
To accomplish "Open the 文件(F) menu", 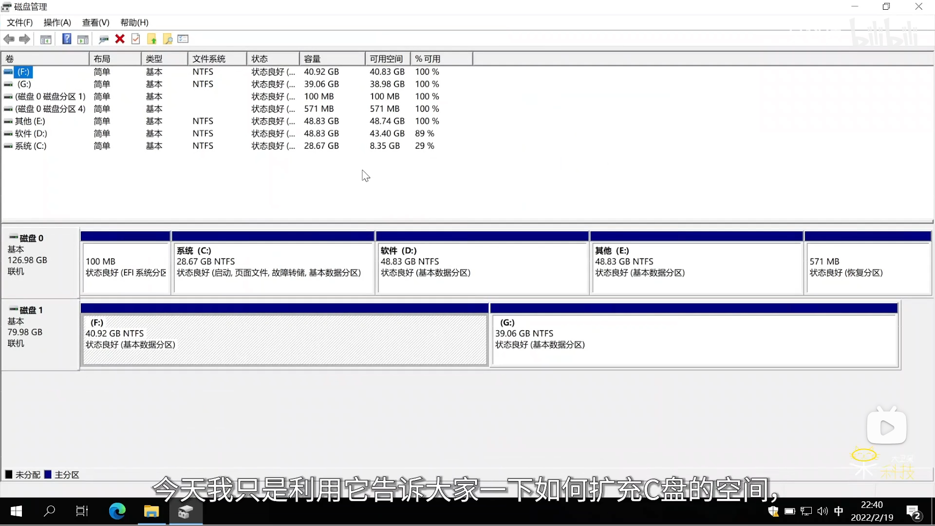I will click(19, 22).
